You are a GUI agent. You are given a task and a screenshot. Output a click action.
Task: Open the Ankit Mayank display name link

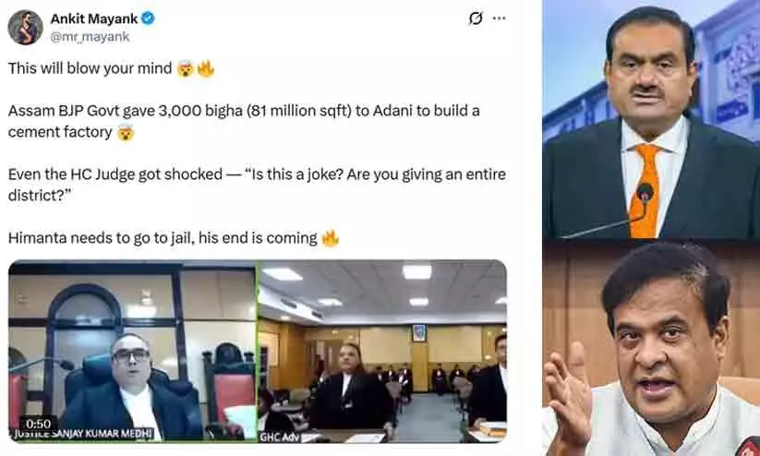click(x=95, y=18)
